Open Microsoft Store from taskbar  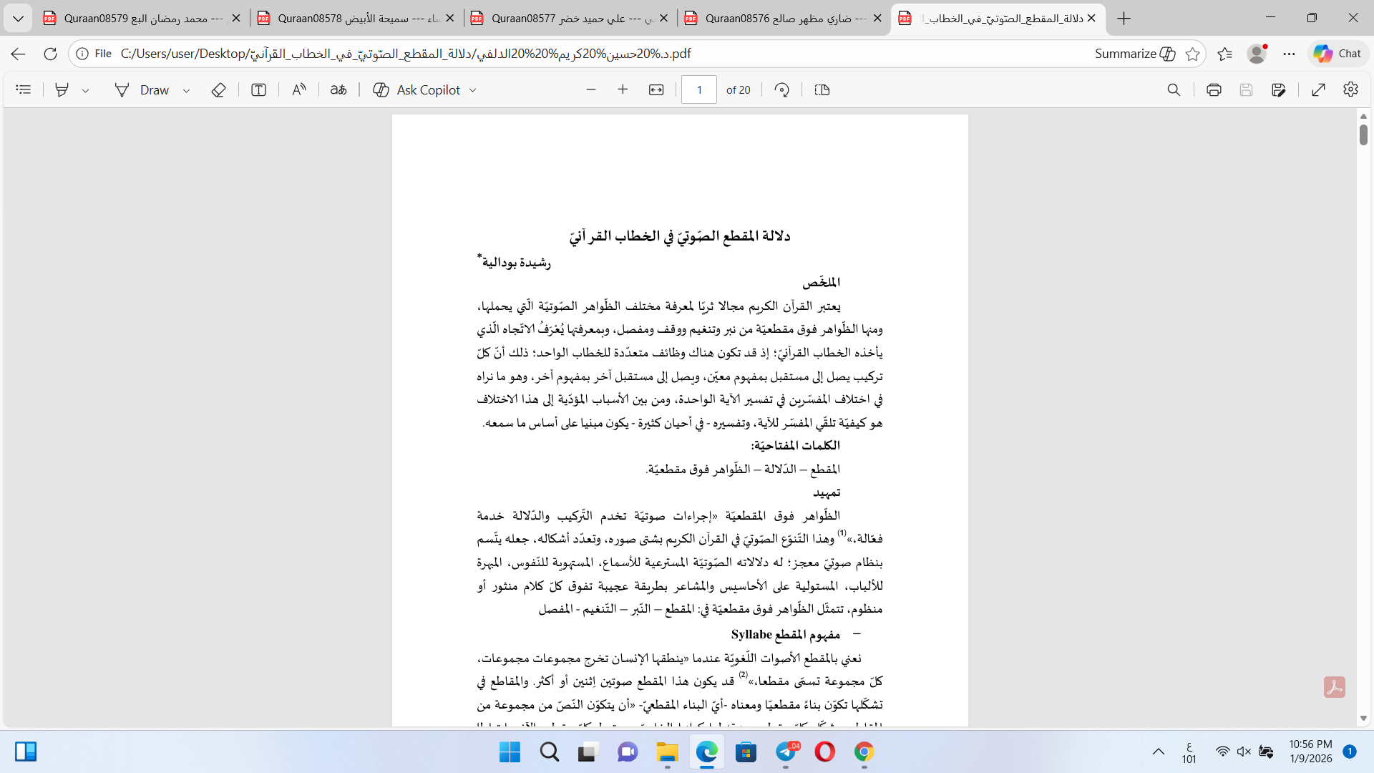pyautogui.click(x=746, y=752)
